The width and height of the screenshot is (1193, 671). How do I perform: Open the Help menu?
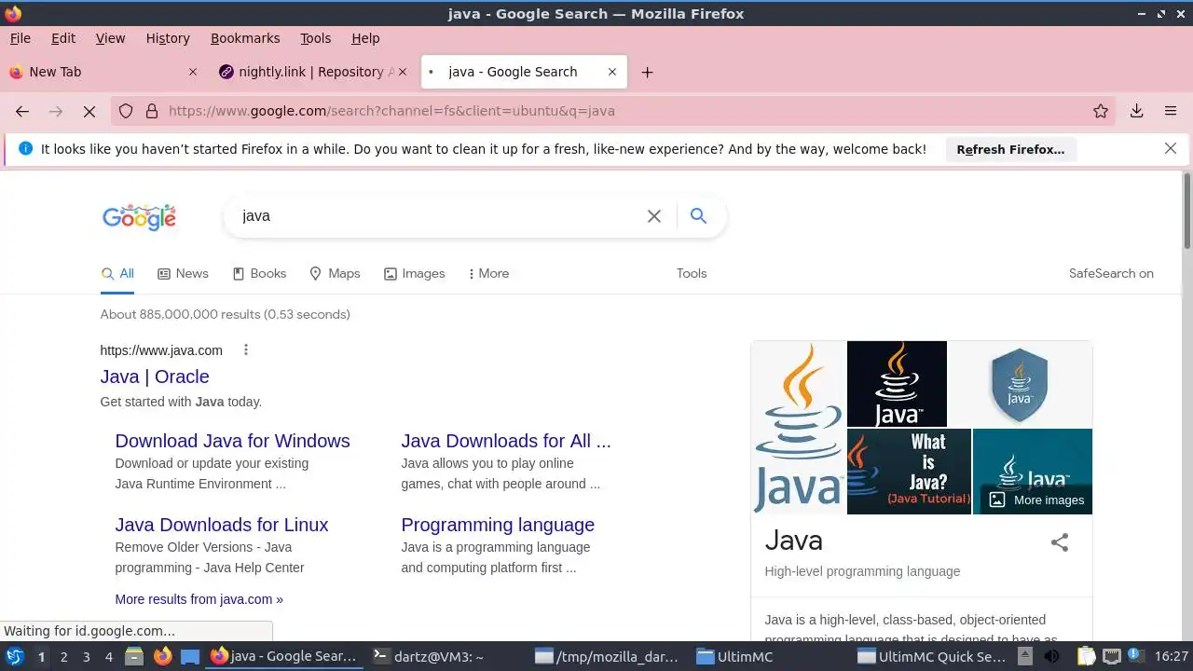365,38
